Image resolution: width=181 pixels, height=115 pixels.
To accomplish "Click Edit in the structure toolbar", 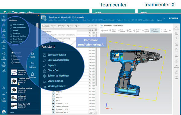I will (x=91, y=26).
